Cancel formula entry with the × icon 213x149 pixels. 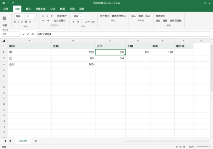pyautogui.click(x=24, y=34)
